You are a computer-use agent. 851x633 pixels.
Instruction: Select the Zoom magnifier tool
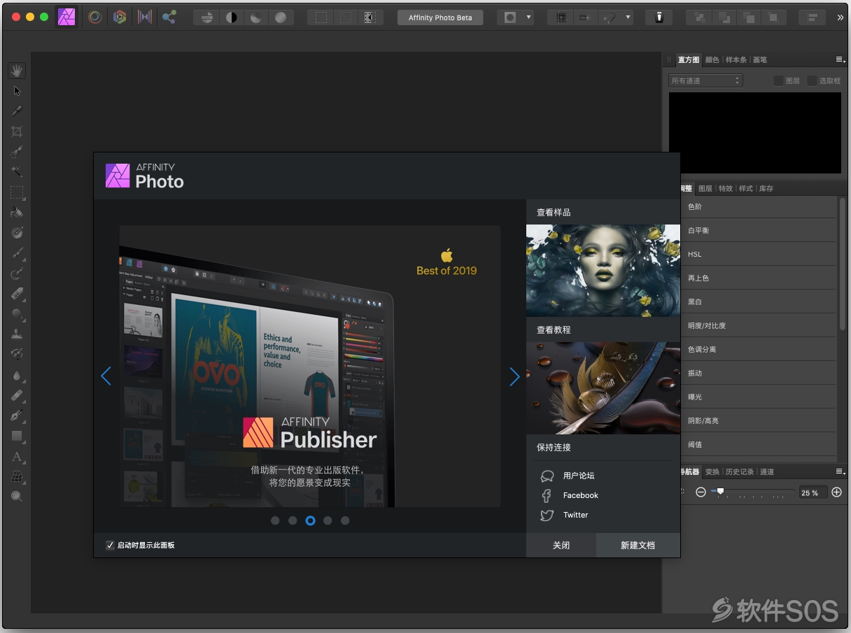tap(17, 497)
